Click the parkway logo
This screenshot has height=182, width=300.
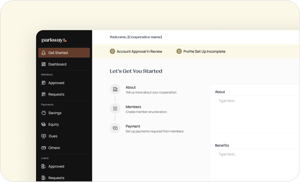(x=54, y=40)
